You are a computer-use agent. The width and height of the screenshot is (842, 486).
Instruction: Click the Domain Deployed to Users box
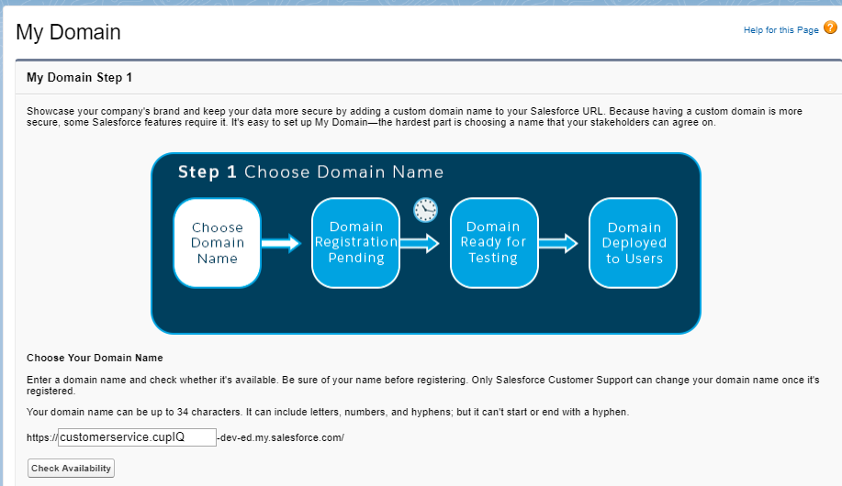point(634,243)
